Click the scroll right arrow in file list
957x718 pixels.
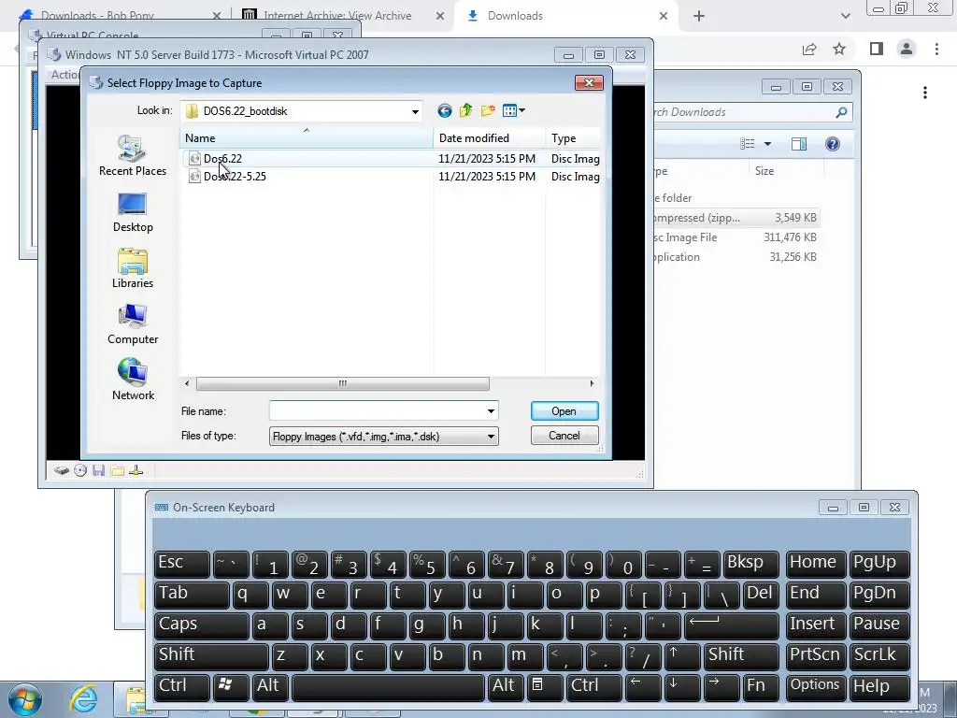point(591,383)
